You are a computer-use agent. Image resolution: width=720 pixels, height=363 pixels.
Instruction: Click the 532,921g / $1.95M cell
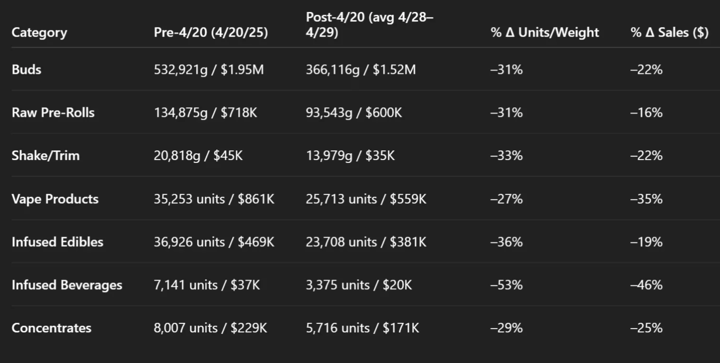point(209,70)
